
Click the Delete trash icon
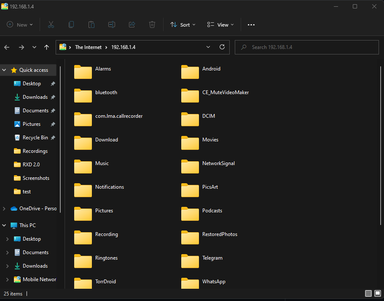[152, 24]
